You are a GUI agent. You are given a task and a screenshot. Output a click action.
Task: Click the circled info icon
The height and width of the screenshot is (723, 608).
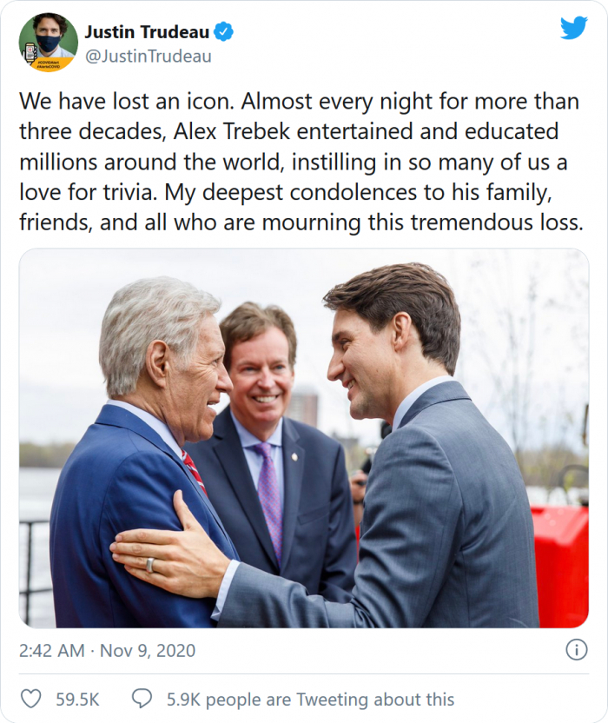[x=576, y=649]
